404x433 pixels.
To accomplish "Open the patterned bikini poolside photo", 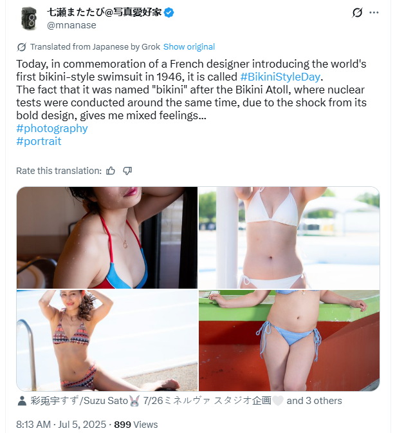I will pyautogui.click(x=107, y=340).
